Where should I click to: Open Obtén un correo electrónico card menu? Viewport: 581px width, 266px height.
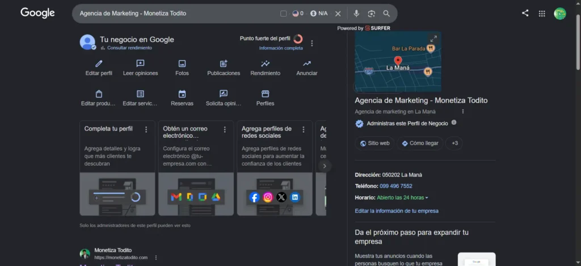point(225,129)
